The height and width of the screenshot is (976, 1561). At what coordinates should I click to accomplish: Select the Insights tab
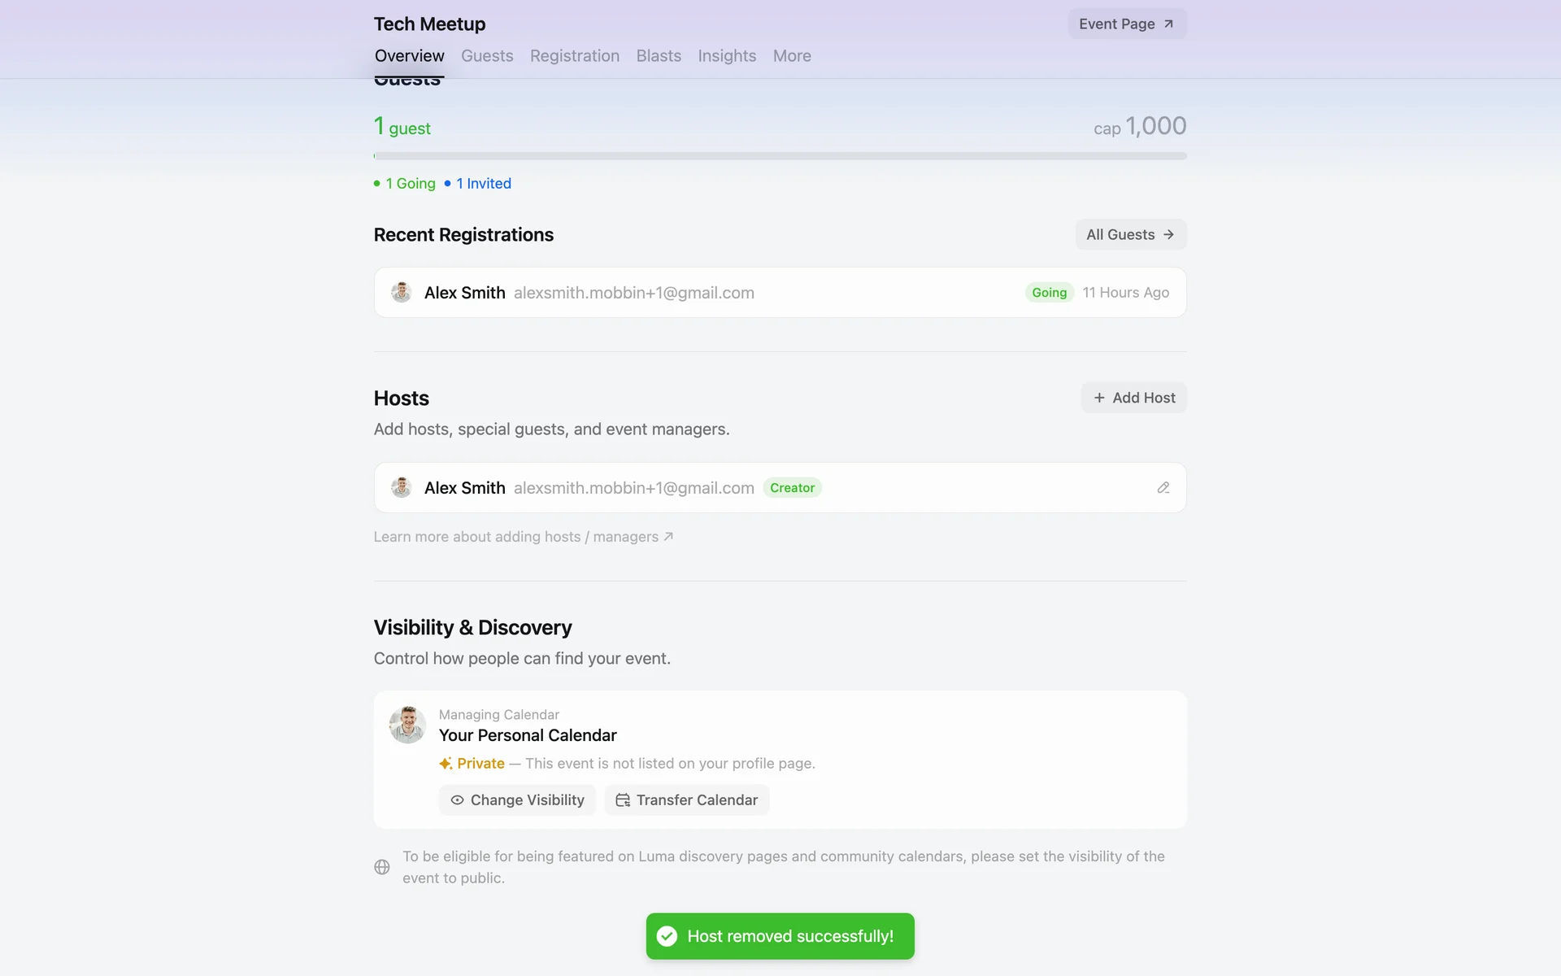point(727,56)
